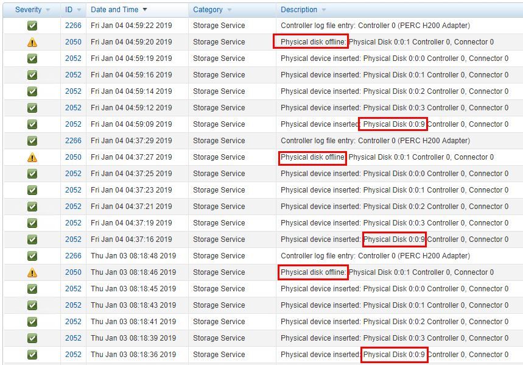Click the ID column header

click(69, 10)
